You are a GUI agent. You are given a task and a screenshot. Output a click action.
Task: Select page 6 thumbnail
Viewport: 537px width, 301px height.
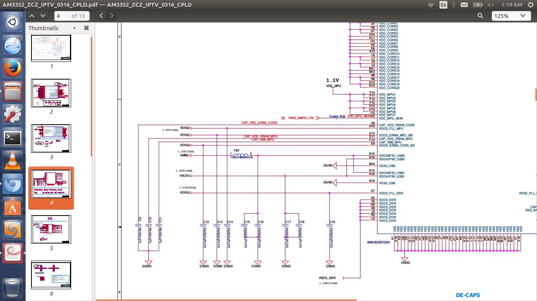pyautogui.click(x=51, y=275)
